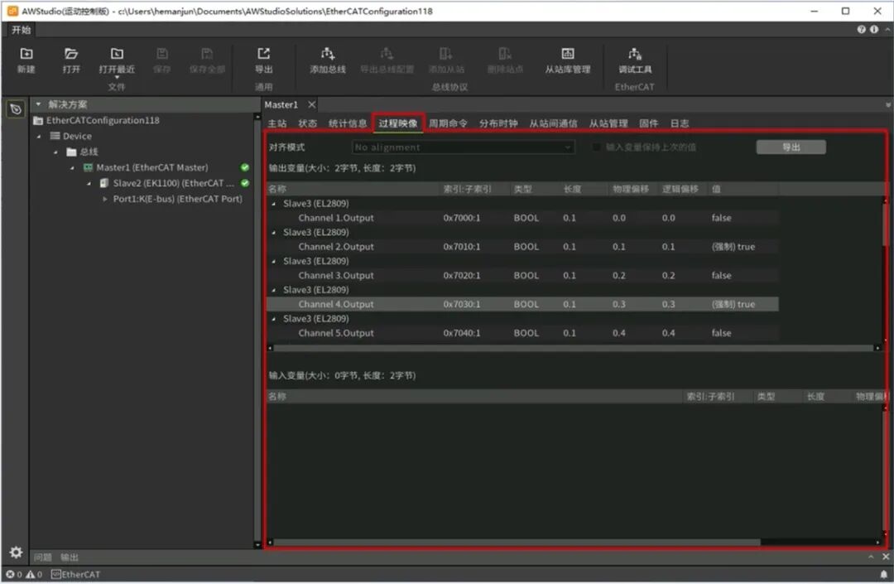Click the 导出 (Export) icon in toolbar

click(264, 55)
